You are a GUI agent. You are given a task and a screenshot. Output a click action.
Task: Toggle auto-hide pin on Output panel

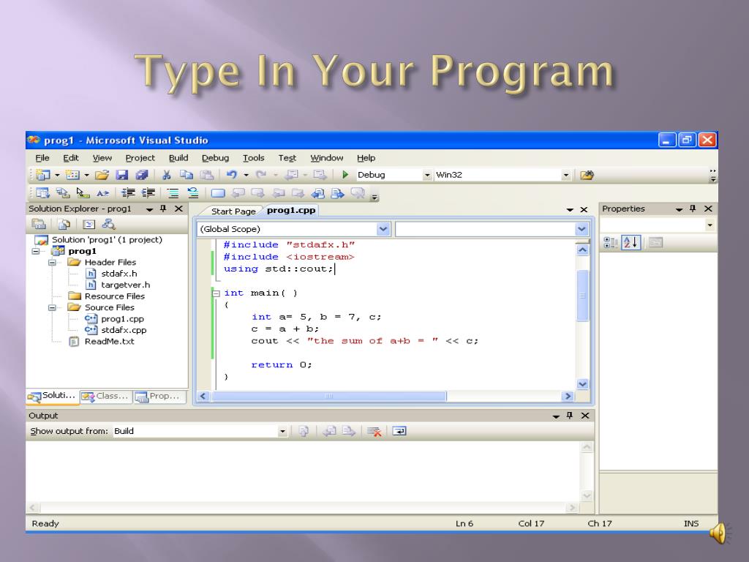click(x=569, y=416)
